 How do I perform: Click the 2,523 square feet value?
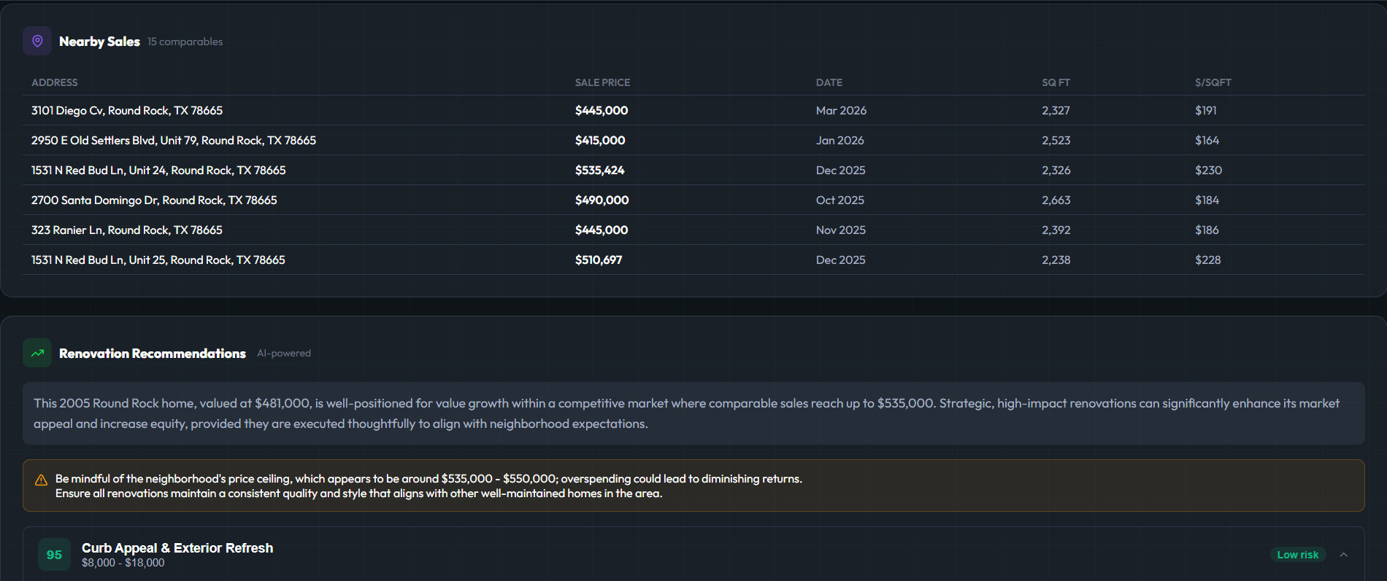click(x=1056, y=140)
